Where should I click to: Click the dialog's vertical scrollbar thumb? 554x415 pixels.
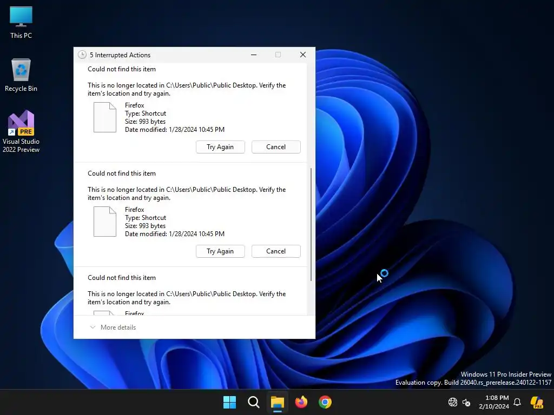tap(311, 224)
